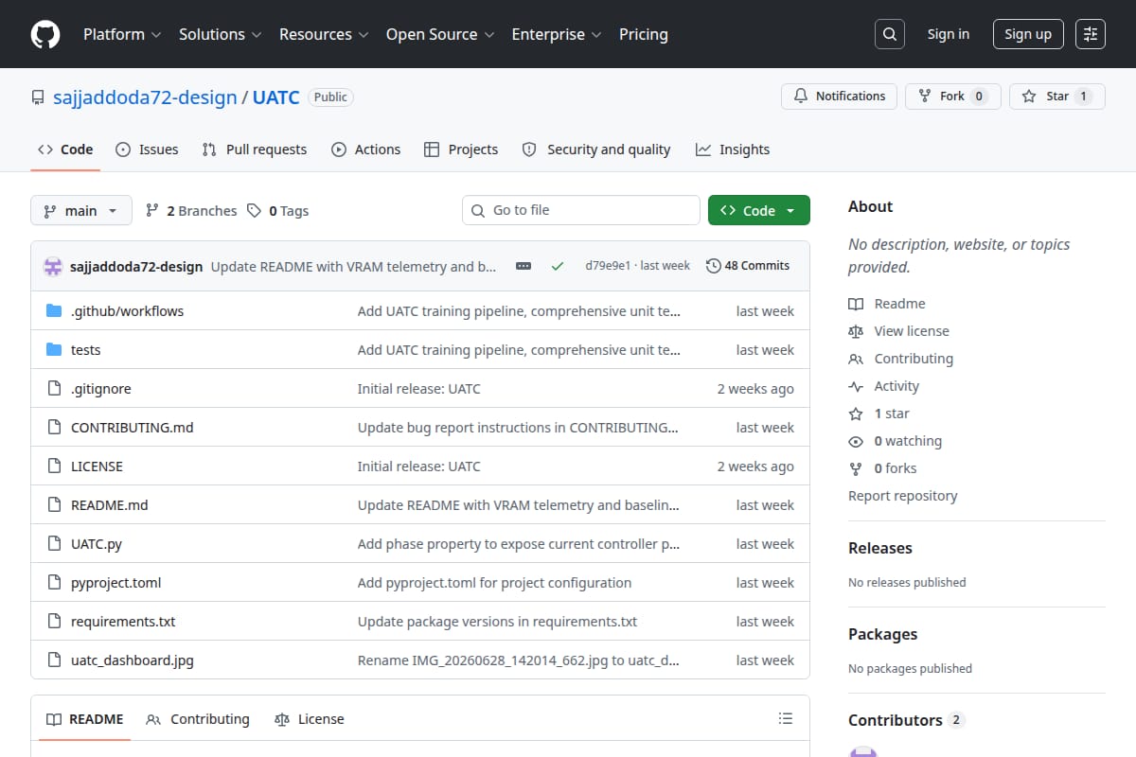Open the uatc_dashboard.jpg file

133,660
